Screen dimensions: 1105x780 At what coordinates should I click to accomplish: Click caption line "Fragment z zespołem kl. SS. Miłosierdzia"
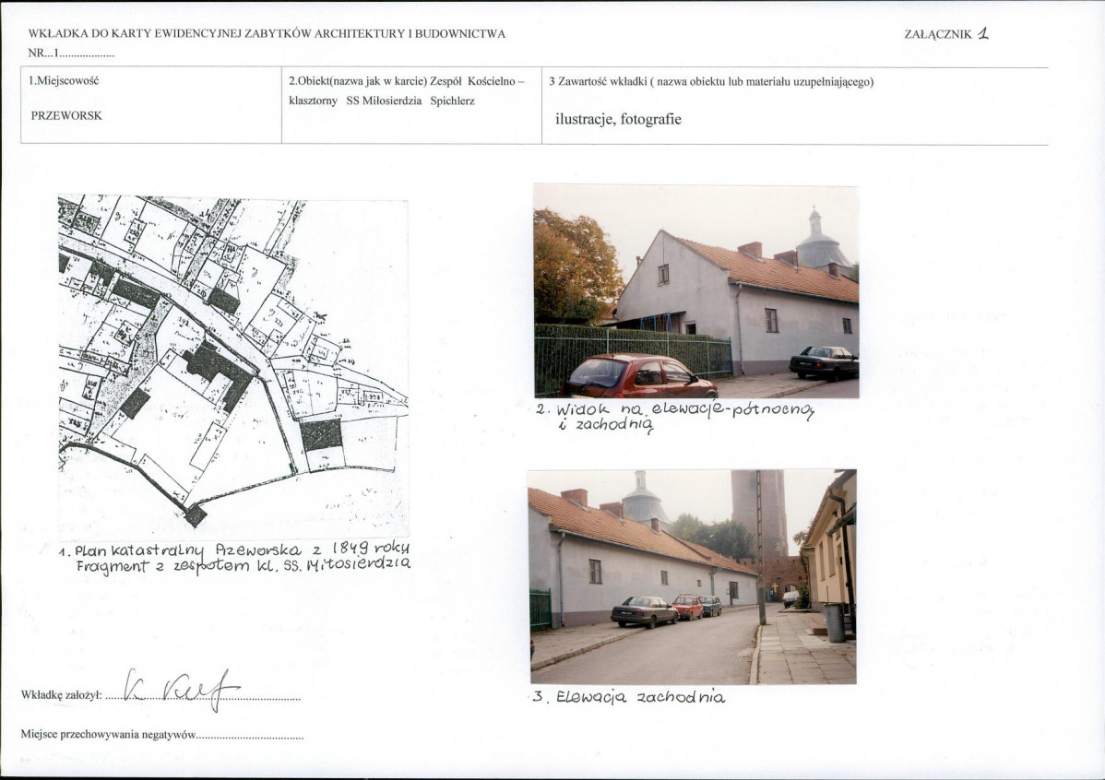[x=244, y=566]
